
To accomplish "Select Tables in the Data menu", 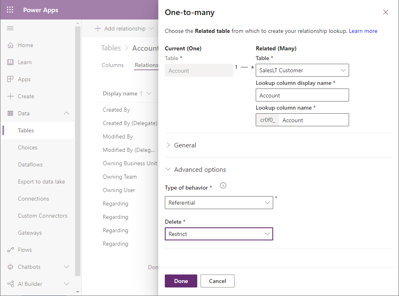I will coord(26,131).
